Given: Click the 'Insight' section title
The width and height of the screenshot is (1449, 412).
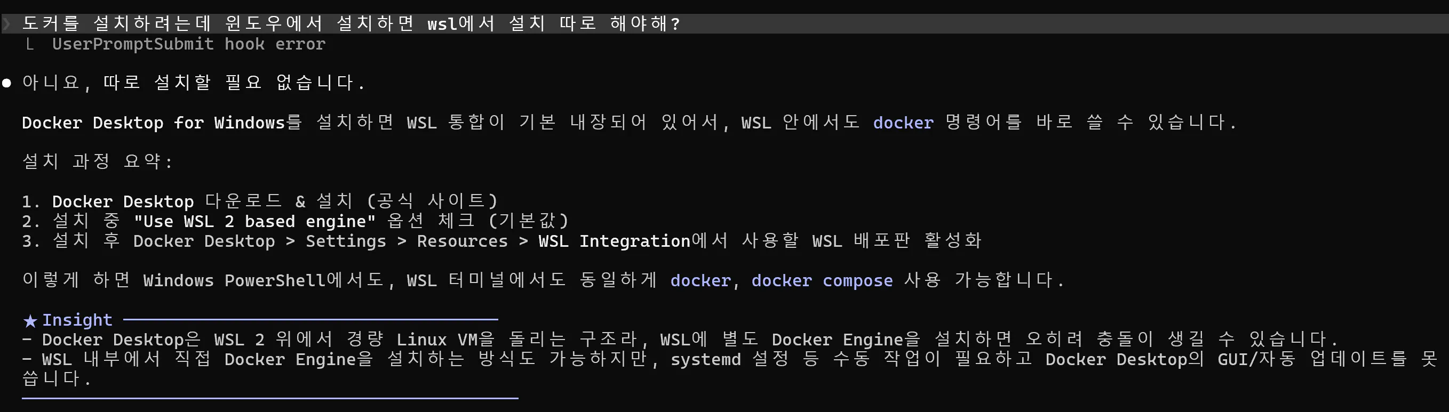Looking at the screenshot, I should point(78,320).
